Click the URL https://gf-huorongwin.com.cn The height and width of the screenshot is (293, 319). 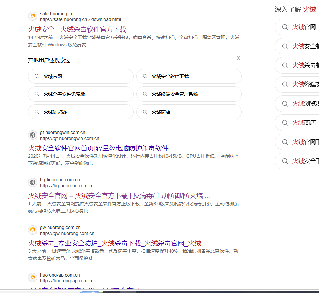click(x=69, y=138)
